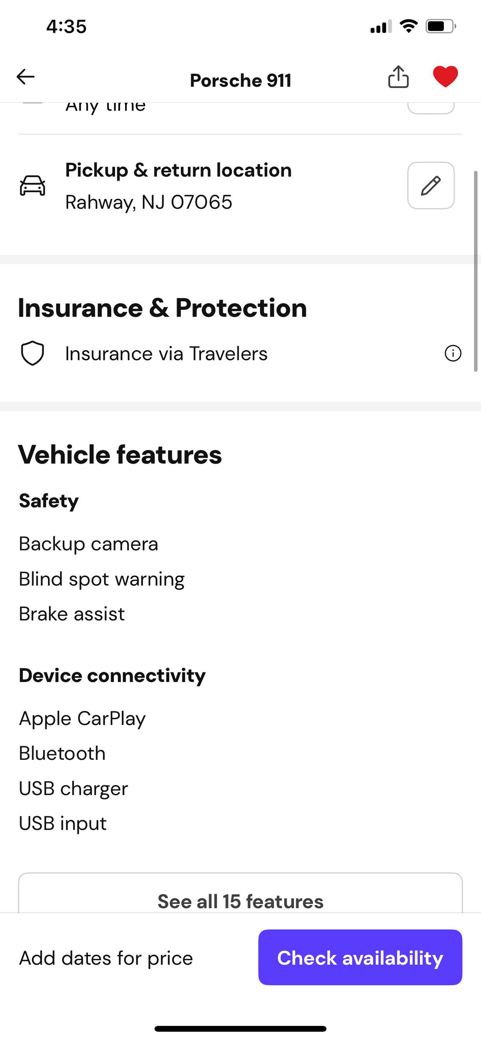The image size is (481, 1041).
Task: Tap battery icon in status bar
Action: tap(441, 27)
